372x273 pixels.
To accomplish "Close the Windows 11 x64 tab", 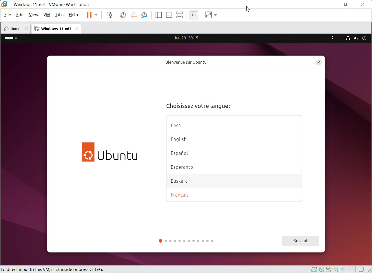I will pyautogui.click(x=77, y=29).
